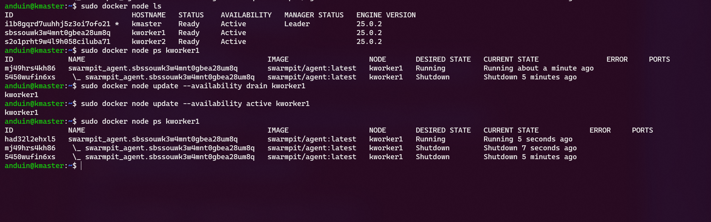Click the task ID had32l2ehxl5

tap(30, 139)
